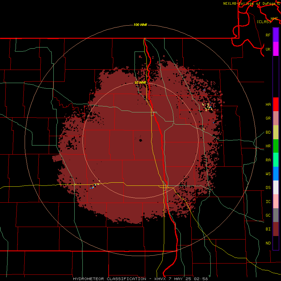Click the RA legend label

[268, 160]
